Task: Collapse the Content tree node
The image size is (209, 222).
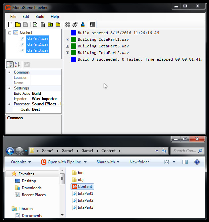Action: pyautogui.click(x=10, y=33)
